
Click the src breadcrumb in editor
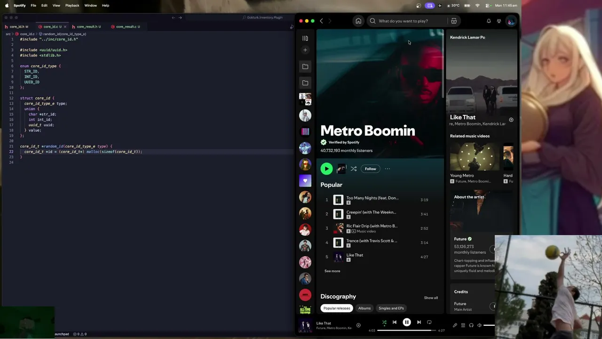[8, 34]
